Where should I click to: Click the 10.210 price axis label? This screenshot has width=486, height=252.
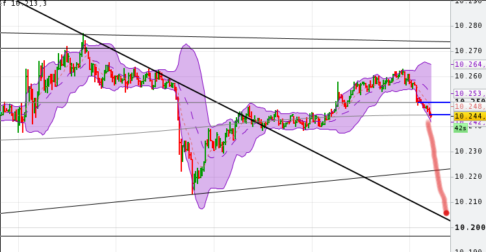[x=468, y=202]
